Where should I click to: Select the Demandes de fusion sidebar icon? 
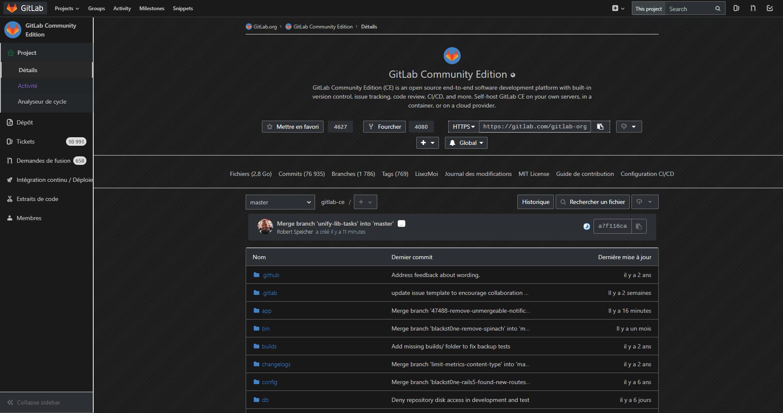click(9, 161)
